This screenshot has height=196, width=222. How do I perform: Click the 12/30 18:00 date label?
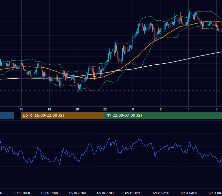49,193
